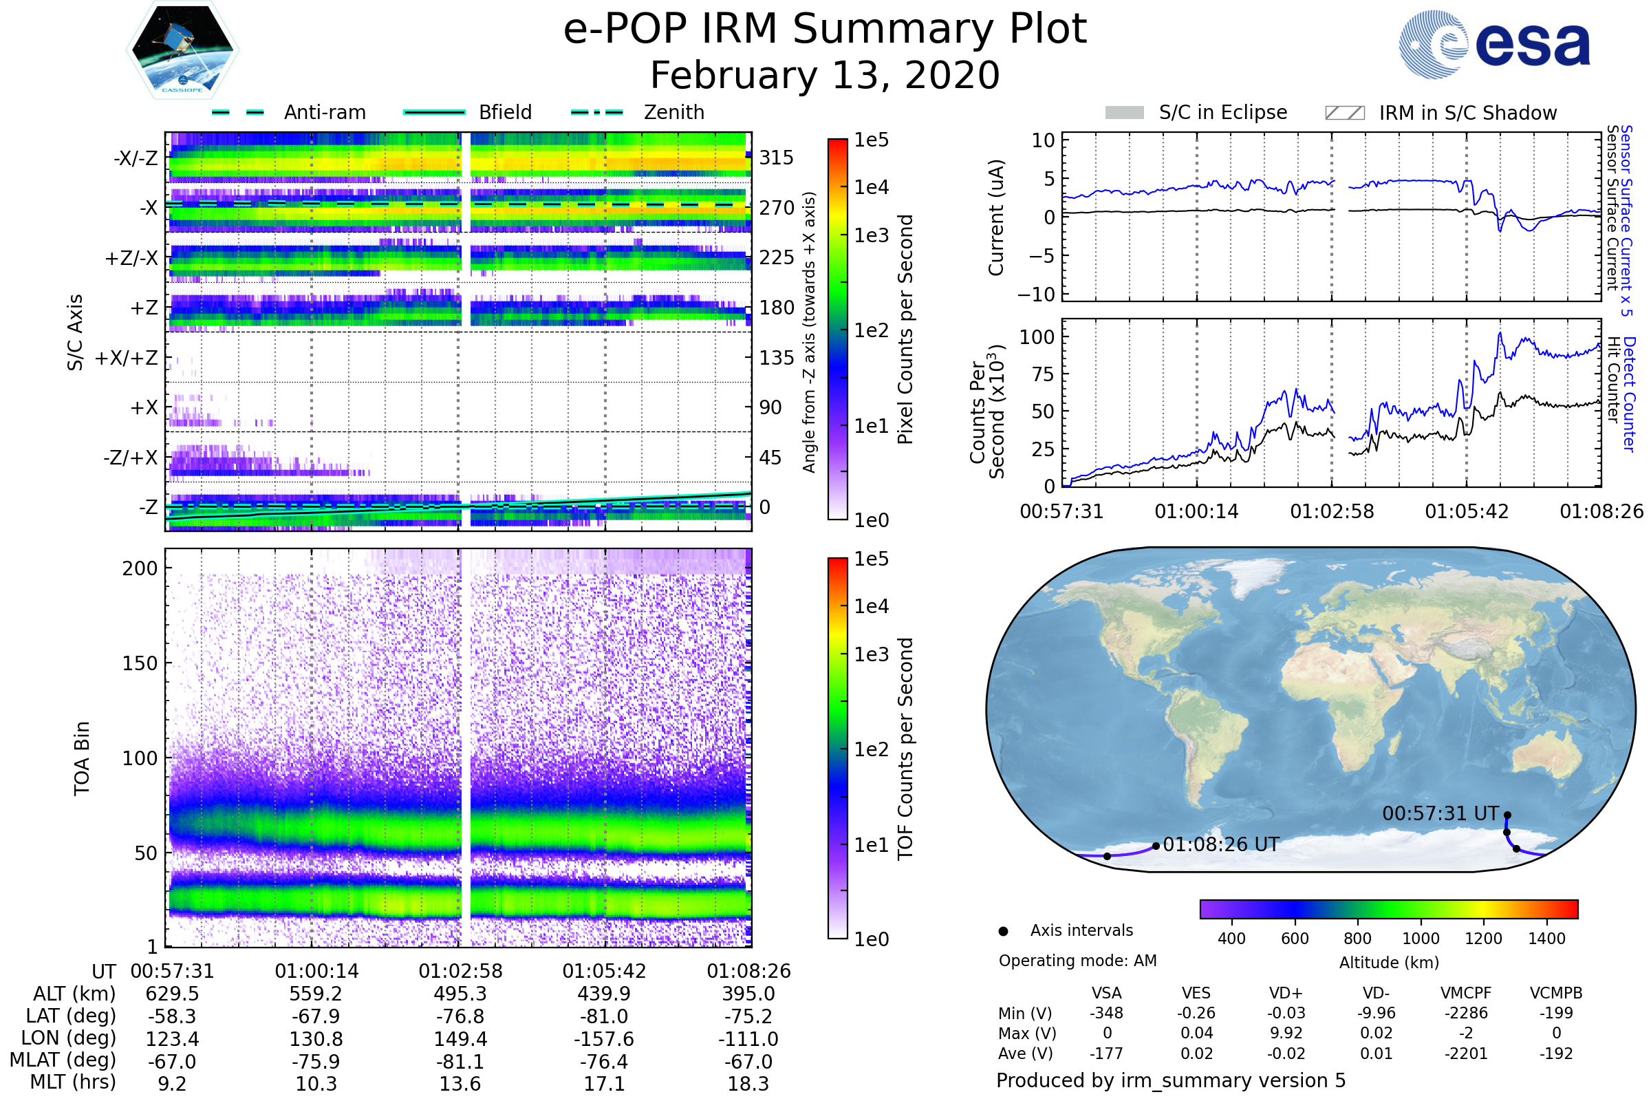The image size is (1651, 1101).
Task: Click the e-POP IRM Summary Plot title
Action: click(x=825, y=30)
